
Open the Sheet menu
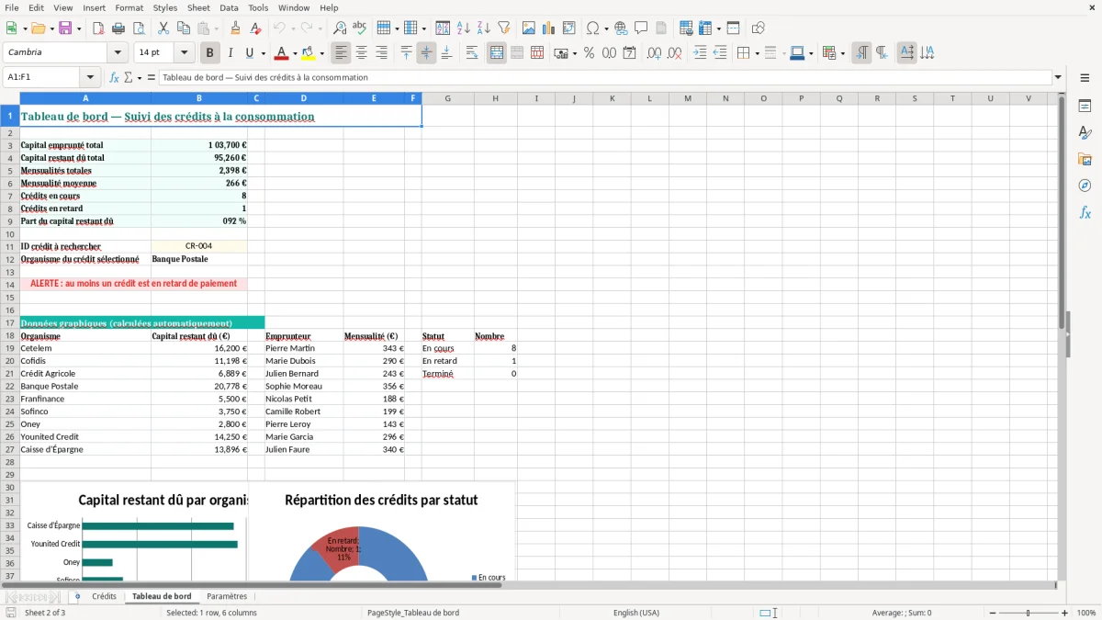[x=198, y=7]
